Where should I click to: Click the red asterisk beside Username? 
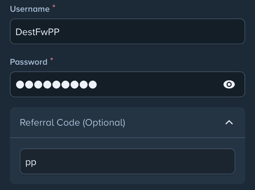[x=54, y=6]
